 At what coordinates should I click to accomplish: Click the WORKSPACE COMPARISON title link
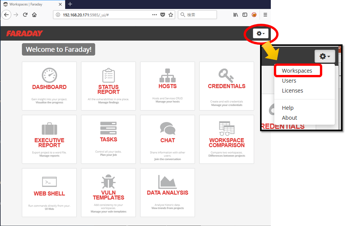(x=227, y=143)
